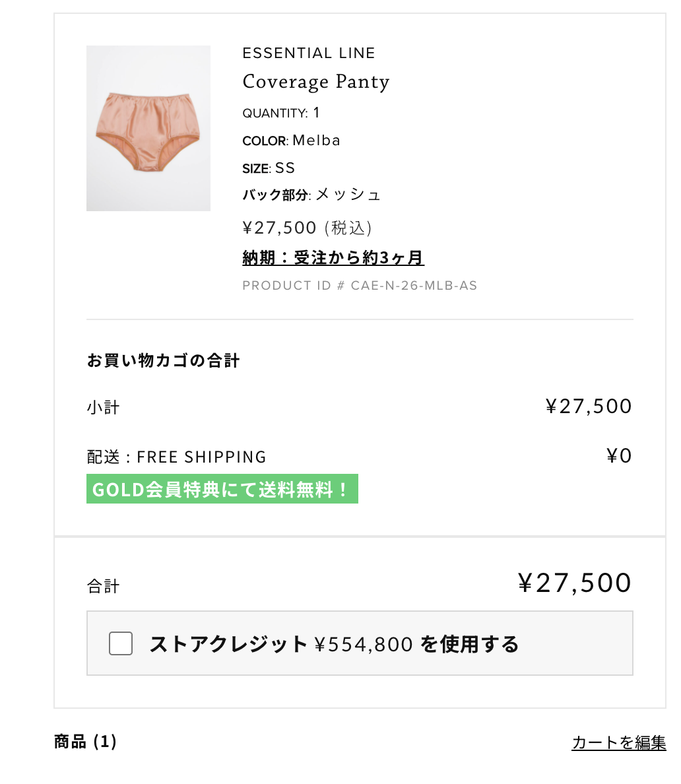Select the SIZE: SS attribute
This screenshot has height=784, width=681.
[x=269, y=168]
